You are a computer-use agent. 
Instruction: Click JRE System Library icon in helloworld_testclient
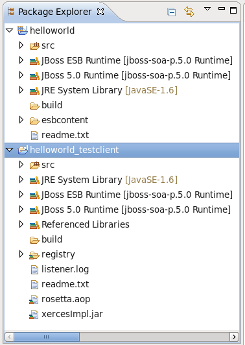tap(35, 180)
